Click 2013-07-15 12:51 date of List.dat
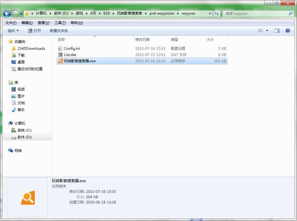The image size is (297, 221). (x=150, y=55)
